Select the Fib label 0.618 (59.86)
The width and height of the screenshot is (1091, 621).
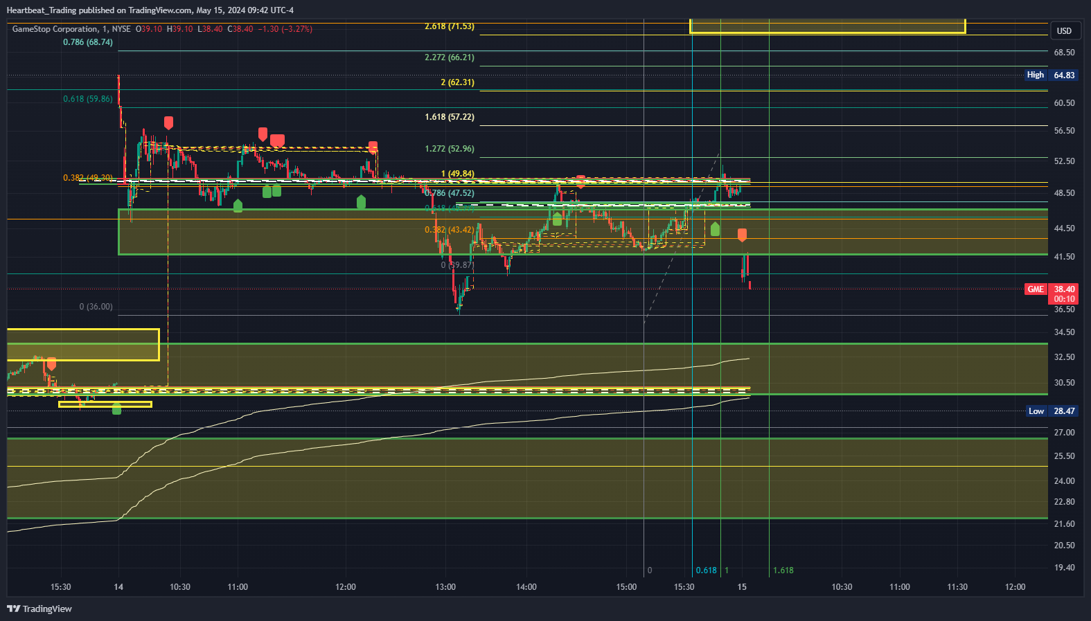88,99
